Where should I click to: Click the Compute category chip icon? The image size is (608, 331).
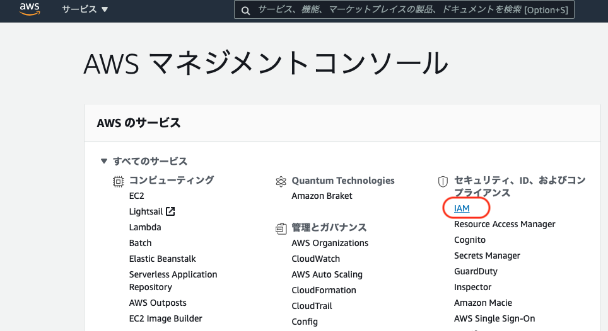point(119,181)
